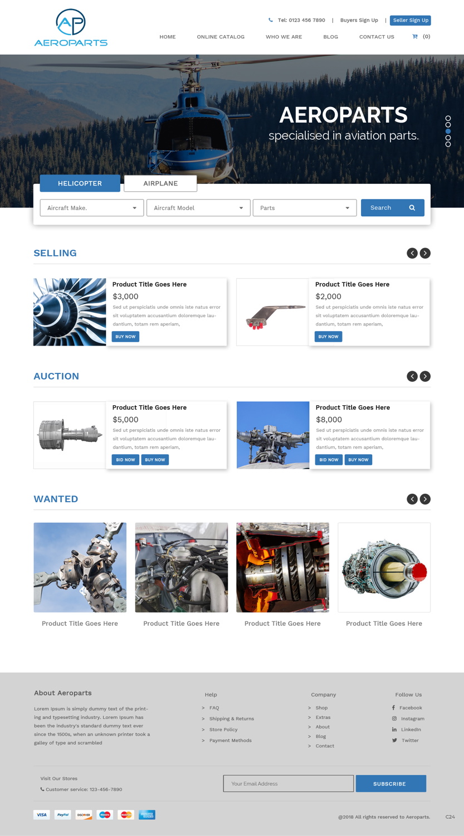The width and height of the screenshot is (464, 836).
Task: Show next Auction items arrow
Action: (425, 376)
